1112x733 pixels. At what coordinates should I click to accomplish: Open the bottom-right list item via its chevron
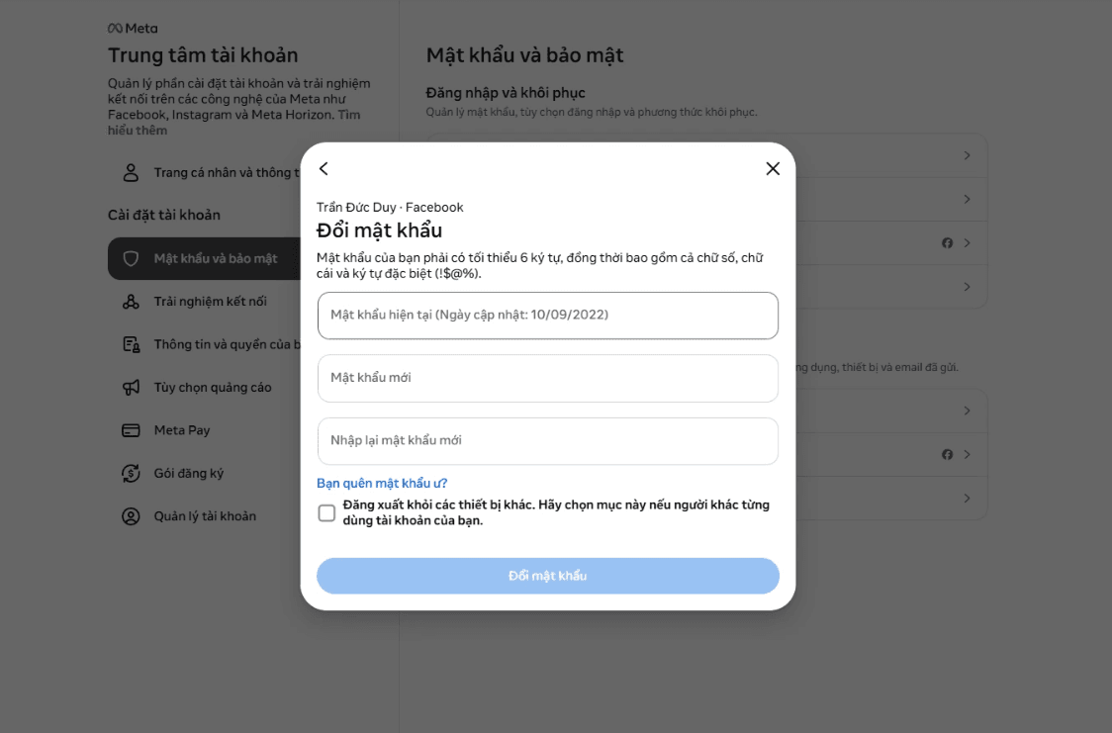tap(968, 498)
